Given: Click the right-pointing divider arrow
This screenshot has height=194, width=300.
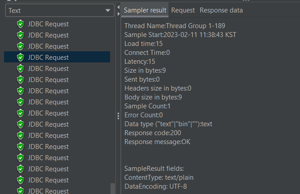Looking at the screenshot, I should pos(119,14).
